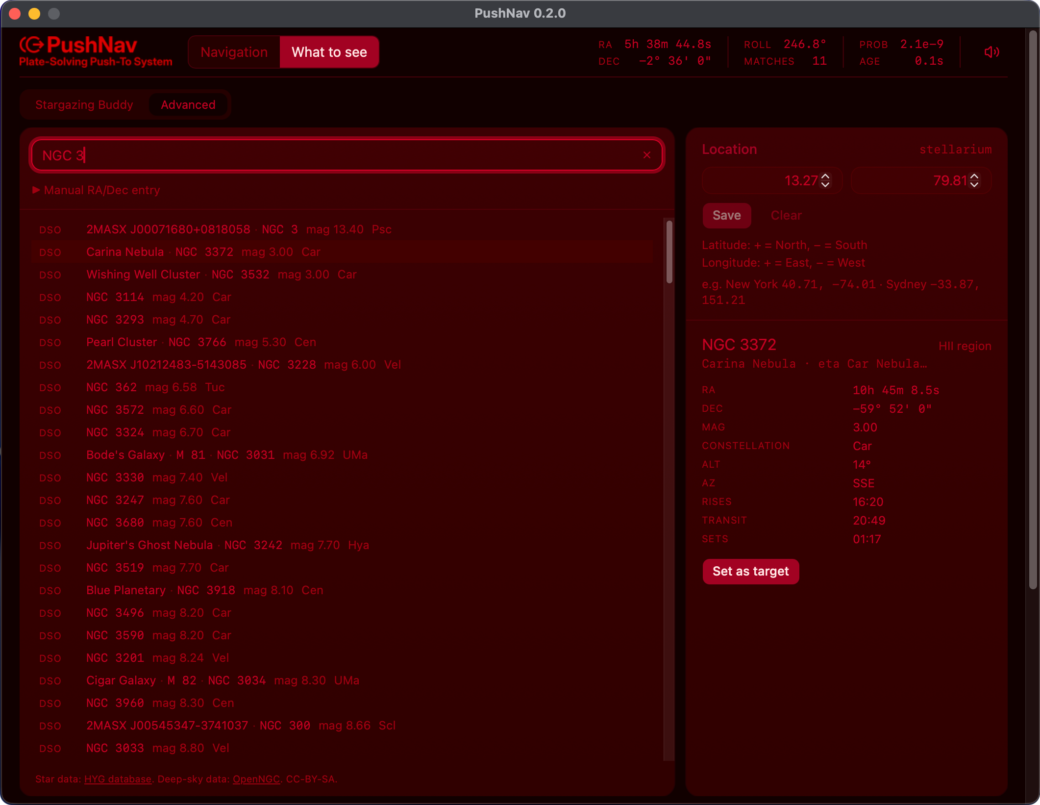Click into the NGC 3 search field
Screen dimensions: 1040x805
tap(347, 155)
